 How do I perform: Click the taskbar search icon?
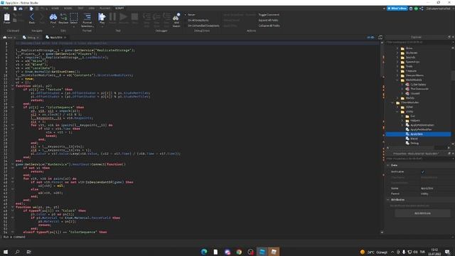pos(17,252)
